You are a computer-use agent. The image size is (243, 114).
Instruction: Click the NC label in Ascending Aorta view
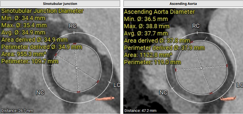pos(163,92)
